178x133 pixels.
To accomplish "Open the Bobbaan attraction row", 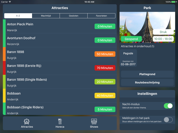I will click(x=60, y=96).
